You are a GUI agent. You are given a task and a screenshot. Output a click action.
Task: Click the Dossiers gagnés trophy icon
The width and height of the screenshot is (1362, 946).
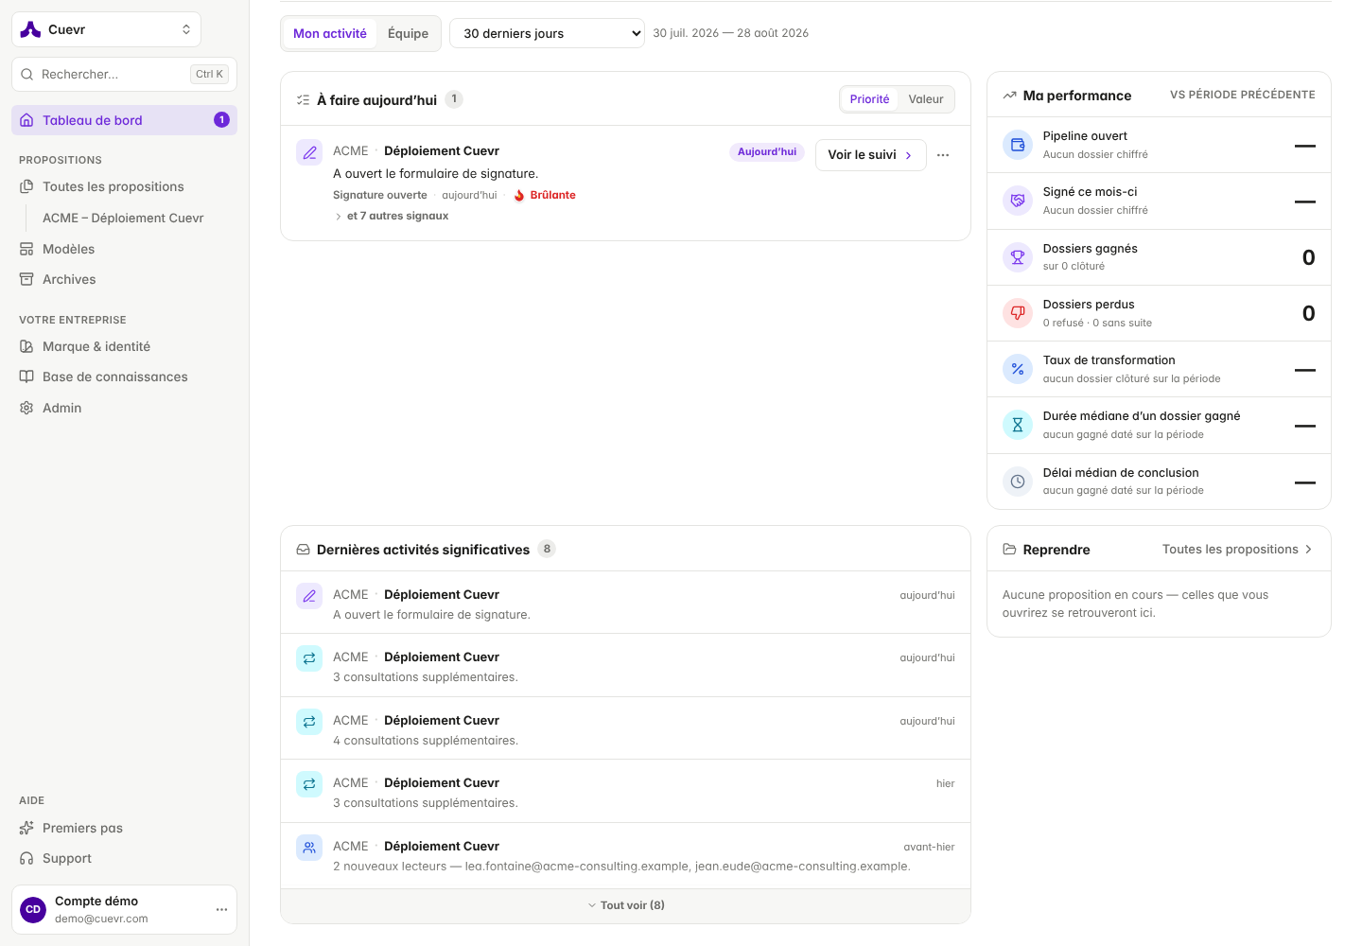tap(1018, 256)
